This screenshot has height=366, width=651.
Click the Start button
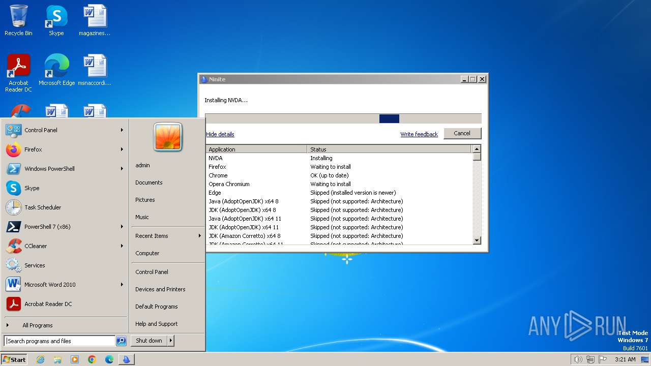click(14, 359)
